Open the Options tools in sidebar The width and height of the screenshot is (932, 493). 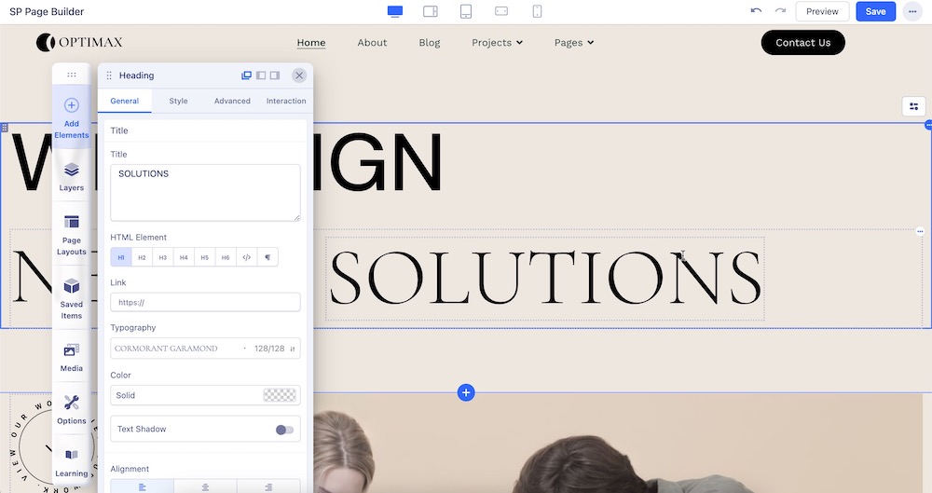pyautogui.click(x=72, y=408)
